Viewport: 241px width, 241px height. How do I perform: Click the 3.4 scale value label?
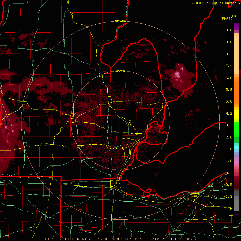click(229, 125)
